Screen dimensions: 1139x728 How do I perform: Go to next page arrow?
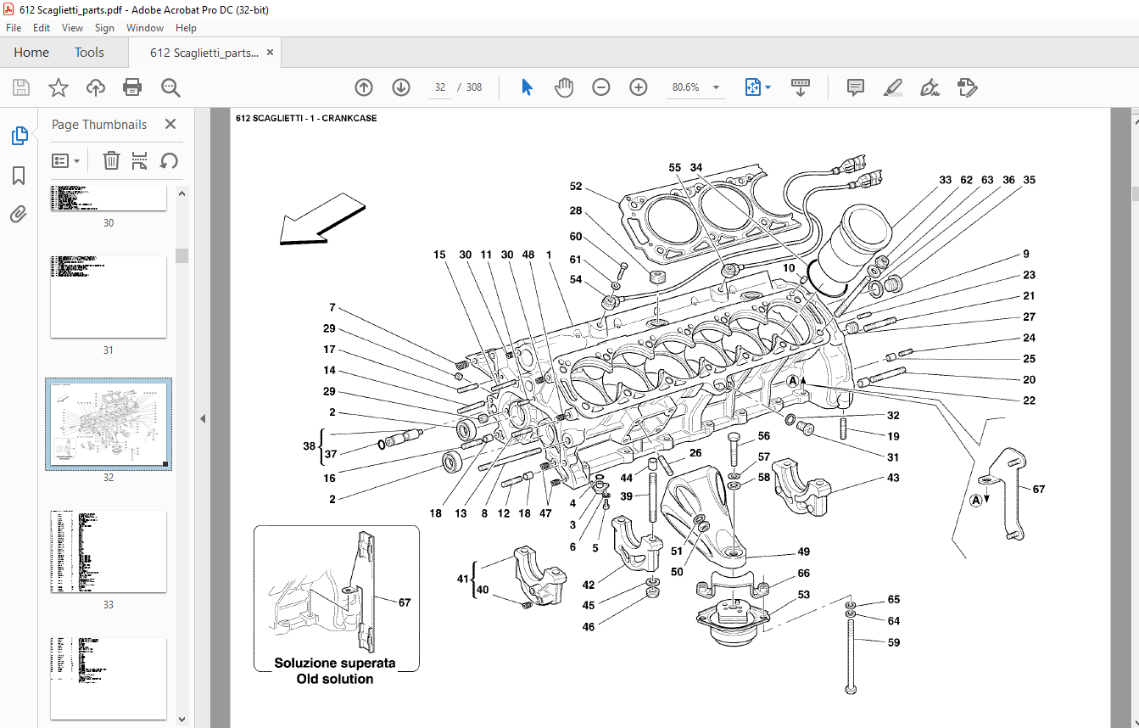(401, 87)
